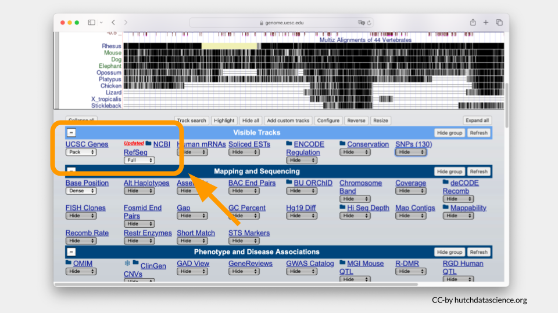Open GC Percent visibility dropdown
This screenshot has height=313, width=558.
(x=244, y=216)
